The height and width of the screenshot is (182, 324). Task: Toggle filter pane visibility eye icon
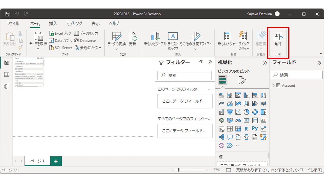point(201,62)
